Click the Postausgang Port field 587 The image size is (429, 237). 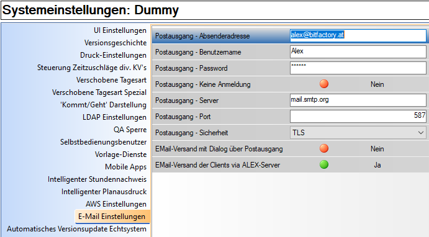[x=358, y=116]
